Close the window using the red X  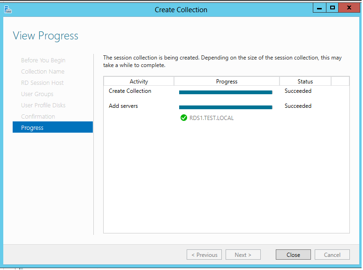click(x=349, y=8)
